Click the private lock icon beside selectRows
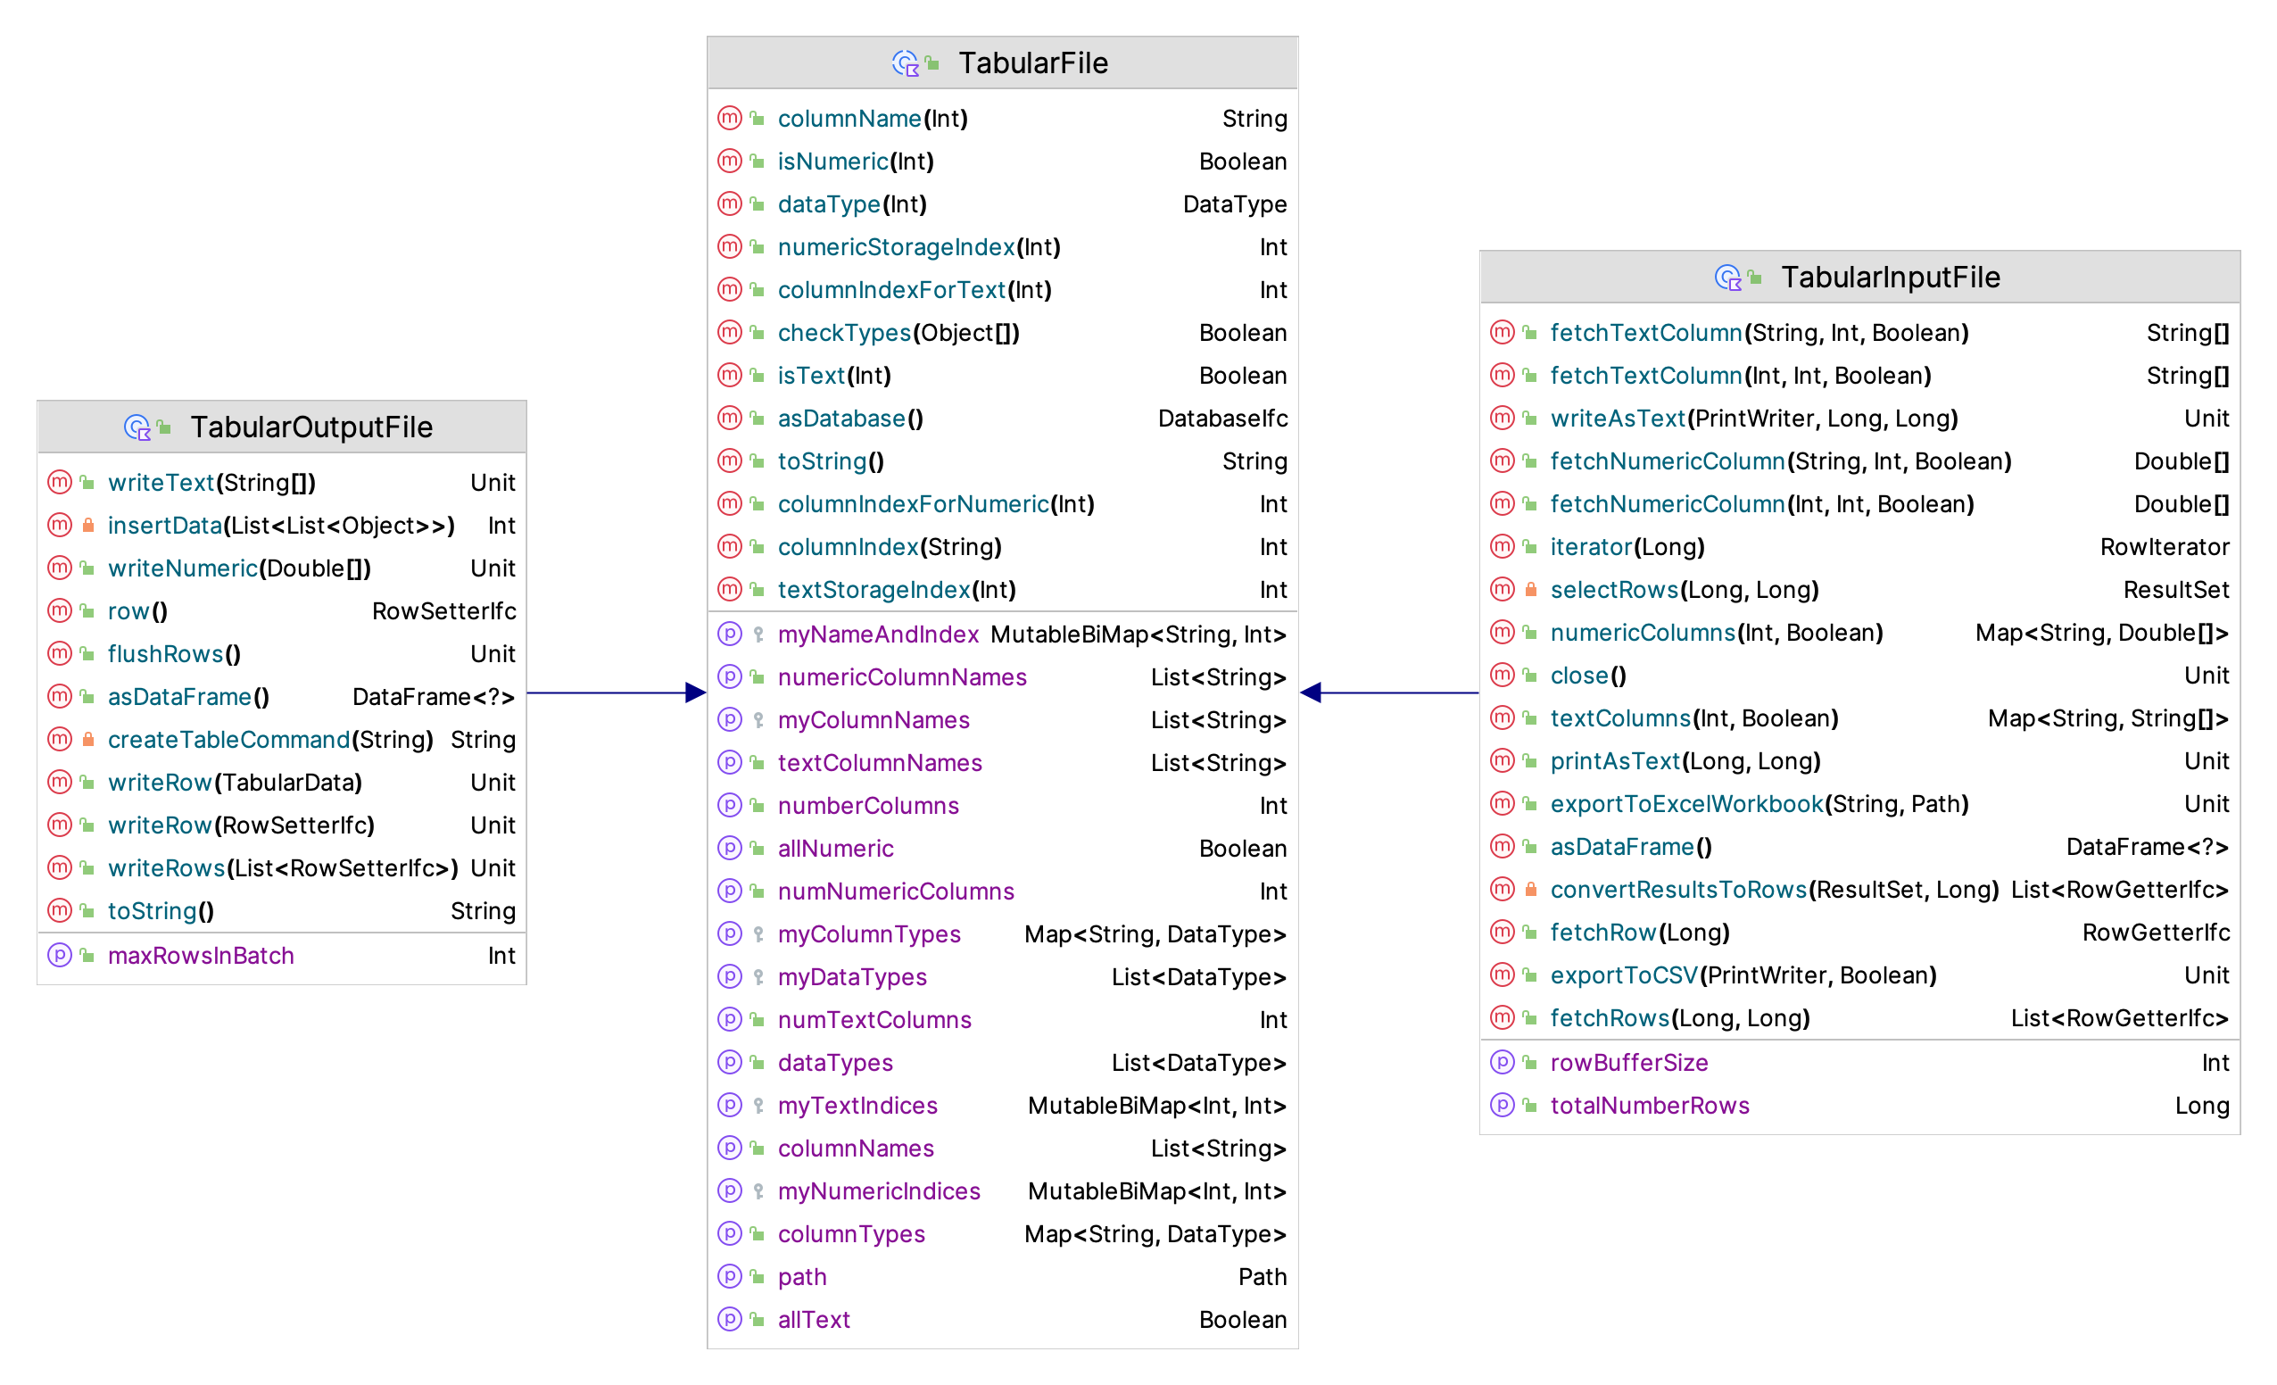 click(1530, 589)
